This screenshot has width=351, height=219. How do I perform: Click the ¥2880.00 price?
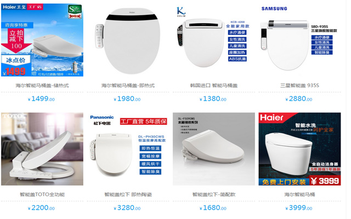[x=298, y=99]
